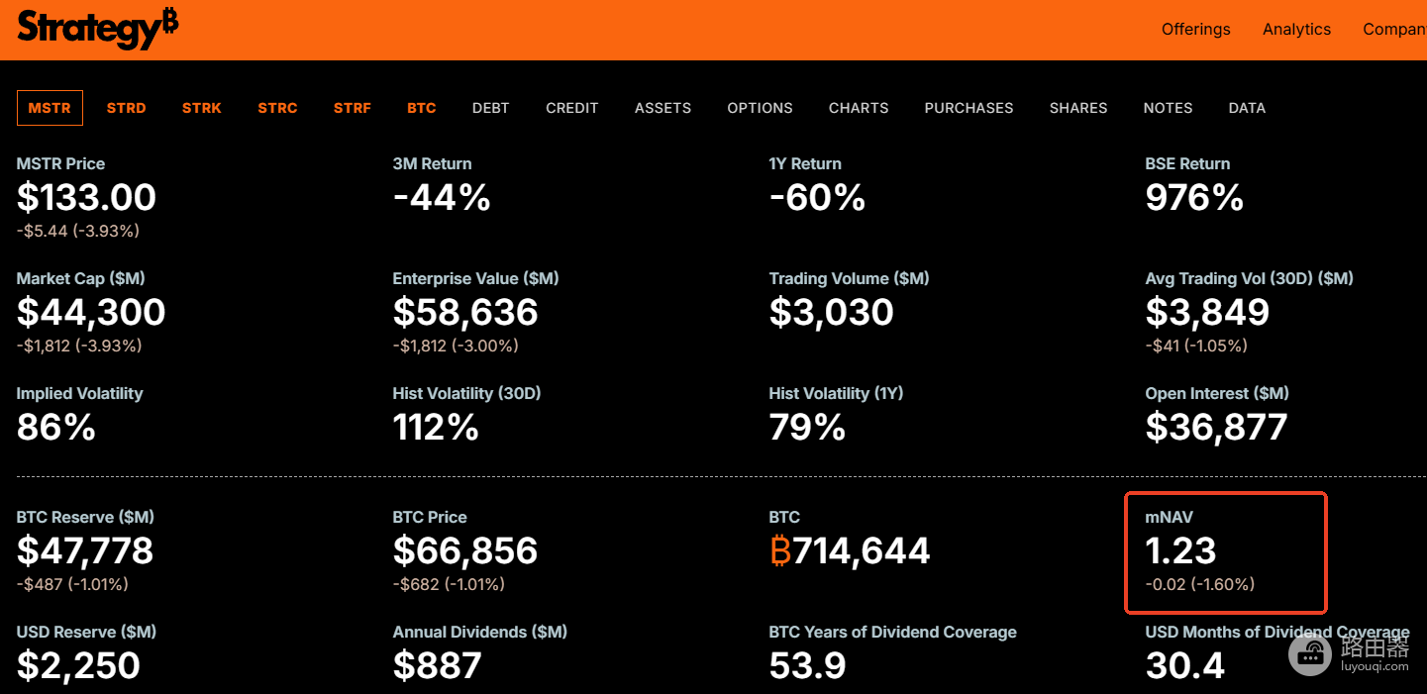Click the BSE Return value 976%
The width and height of the screenshot is (1427, 694).
[x=1194, y=198]
